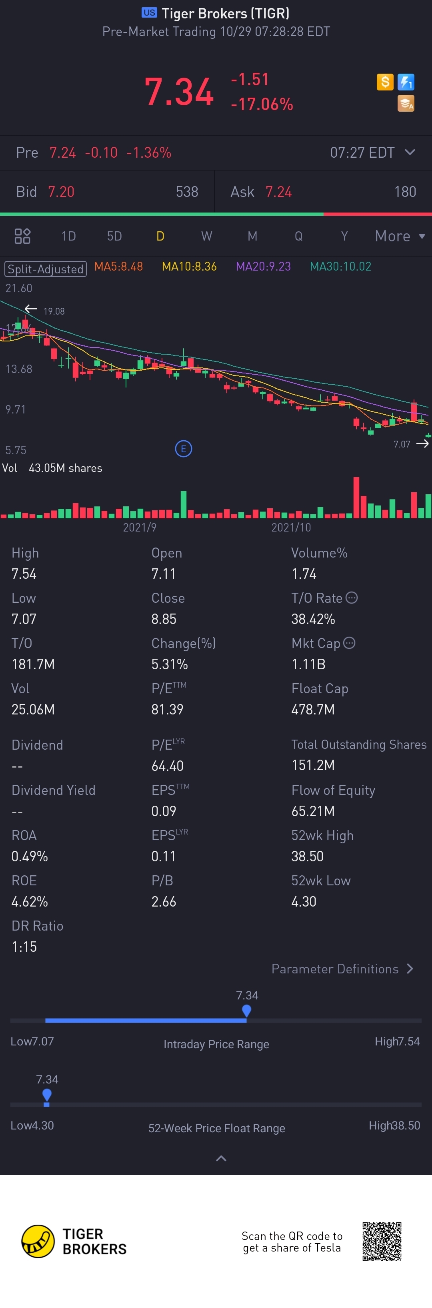The height and width of the screenshot is (1308, 432).
Task: Tap the -17.06% change figure
Action: pyautogui.click(x=262, y=104)
